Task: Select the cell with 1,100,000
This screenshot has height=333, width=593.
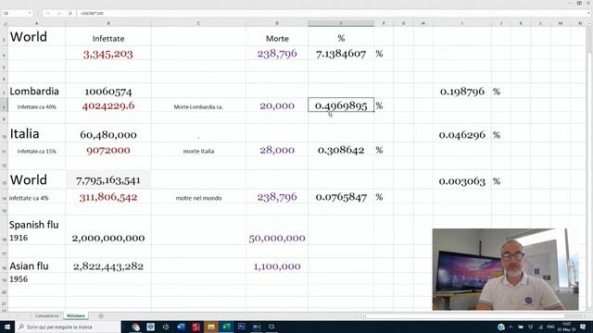Action: pos(277,265)
